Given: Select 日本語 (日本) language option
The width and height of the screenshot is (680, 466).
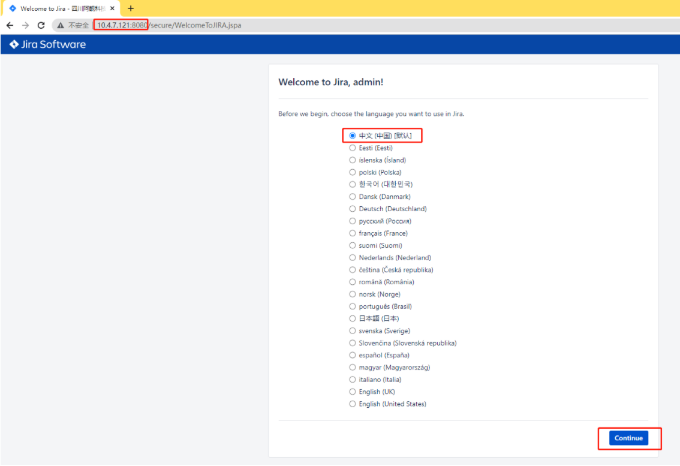Looking at the screenshot, I should coord(353,318).
